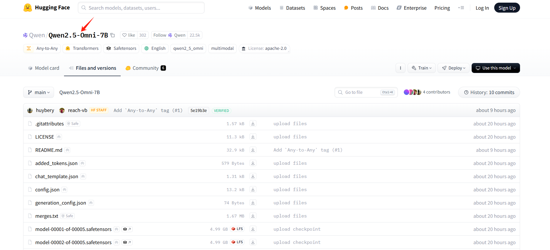Click the Safe badge on .gitattributes
The width and height of the screenshot is (550, 250).
[x=73, y=124]
